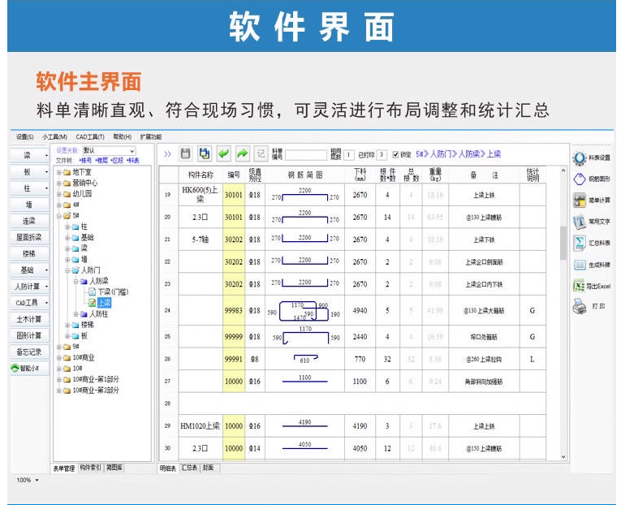Click the 打印 printer icon
Image resolution: width=621 pixels, height=505 pixels.
pyautogui.click(x=580, y=306)
